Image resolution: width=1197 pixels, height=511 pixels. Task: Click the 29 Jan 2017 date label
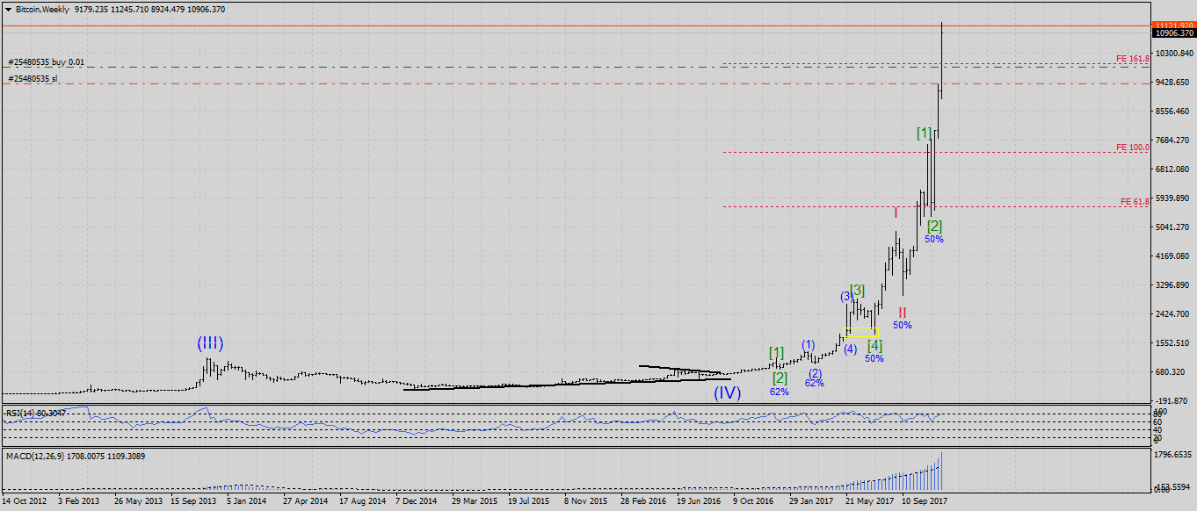tap(812, 502)
